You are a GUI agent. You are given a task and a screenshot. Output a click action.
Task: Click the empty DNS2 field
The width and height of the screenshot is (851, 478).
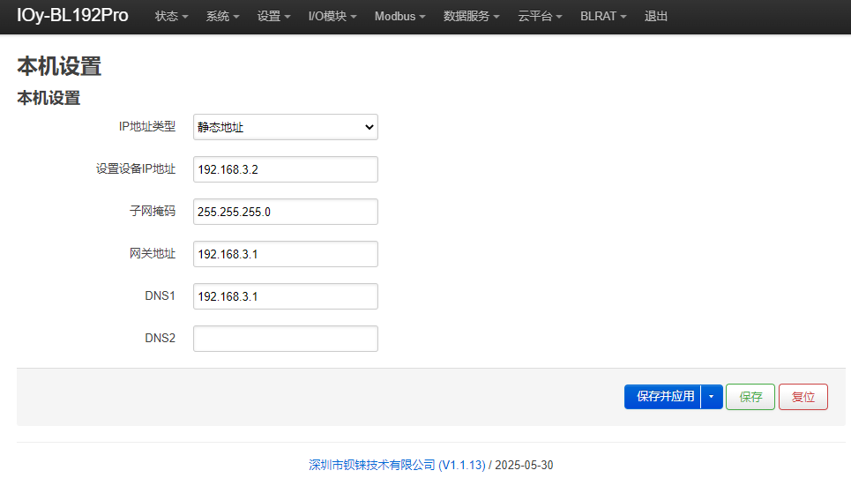[286, 339]
